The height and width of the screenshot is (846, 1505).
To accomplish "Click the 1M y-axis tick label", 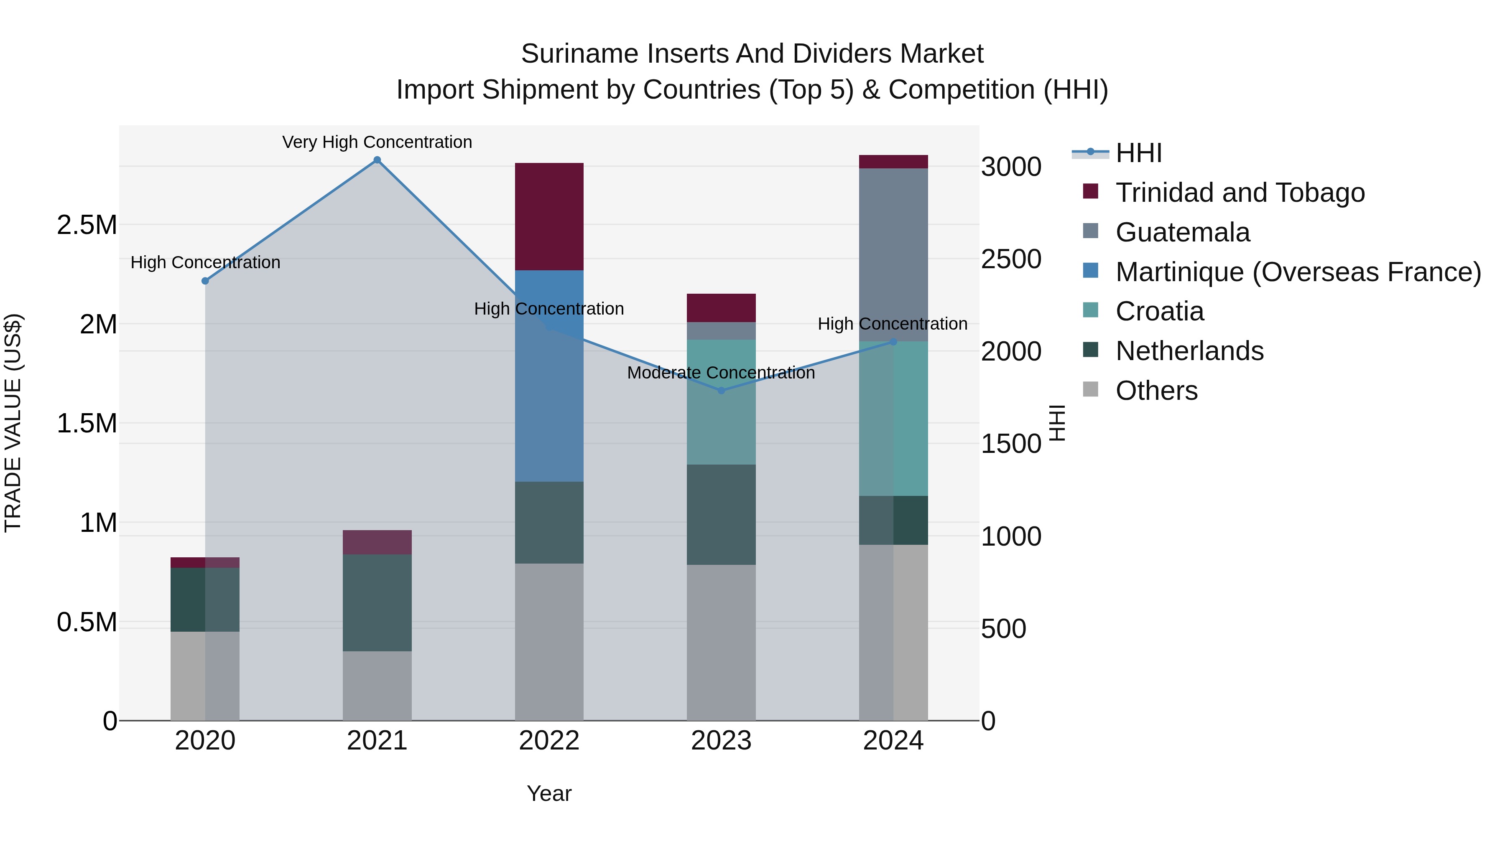I will 98,523.
